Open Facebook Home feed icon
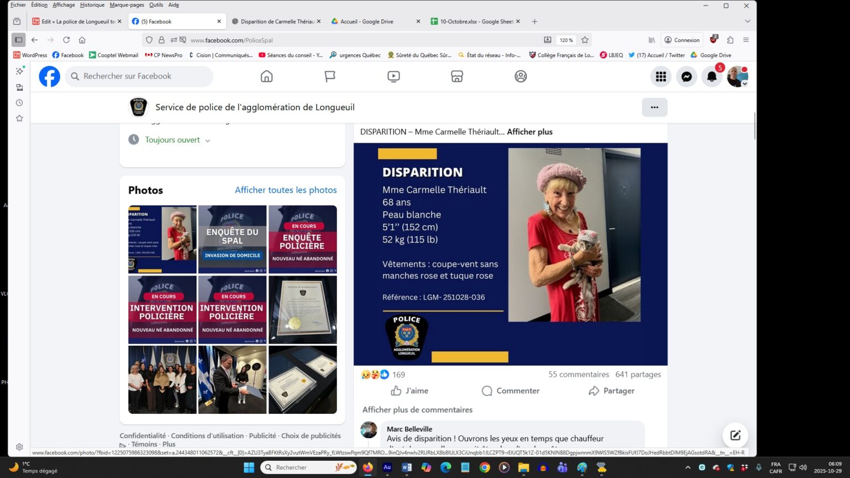Image resolution: width=850 pixels, height=478 pixels. tap(266, 76)
